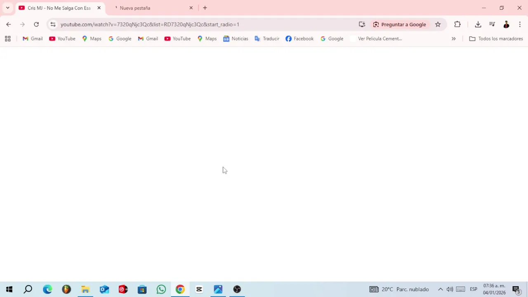The height and width of the screenshot is (297, 528).
Task: Bookmark this page with the star icon
Action: coord(438,24)
